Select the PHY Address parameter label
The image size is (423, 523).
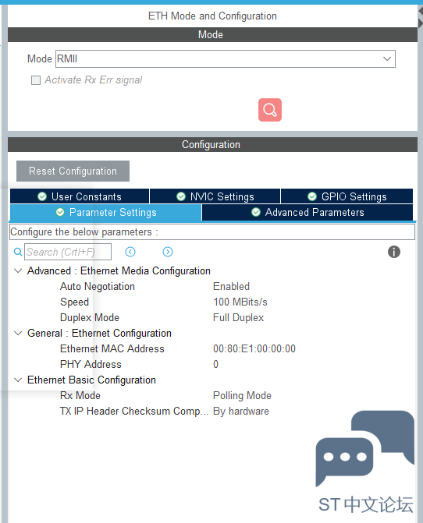pyautogui.click(x=91, y=364)
